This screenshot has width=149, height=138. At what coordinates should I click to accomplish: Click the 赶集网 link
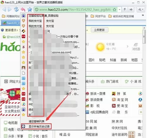click(91, 128)
